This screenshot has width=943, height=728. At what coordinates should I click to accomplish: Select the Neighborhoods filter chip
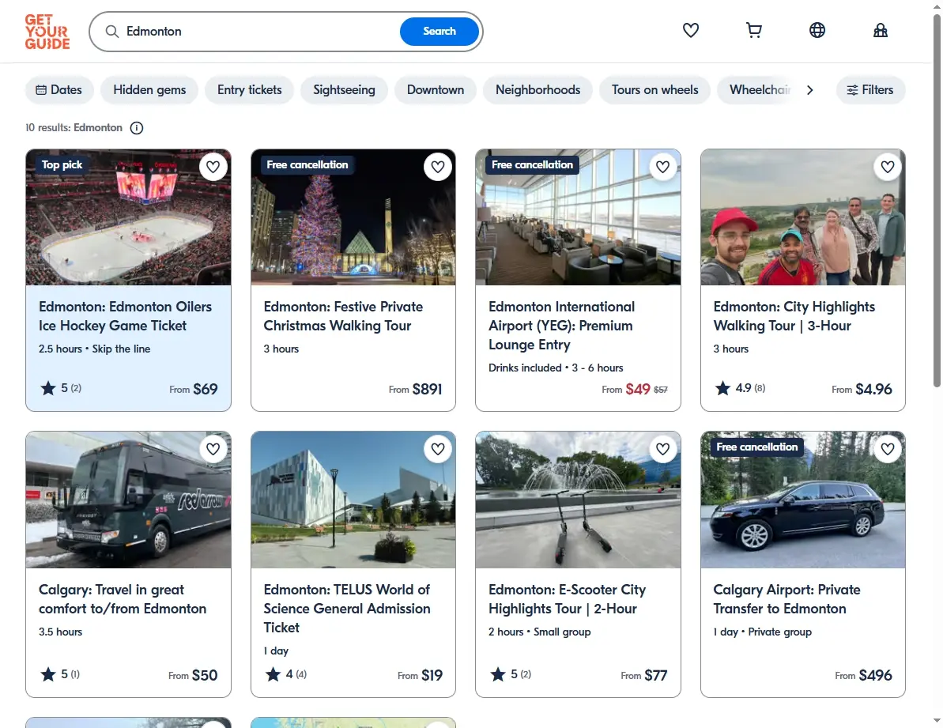point(538,90)
